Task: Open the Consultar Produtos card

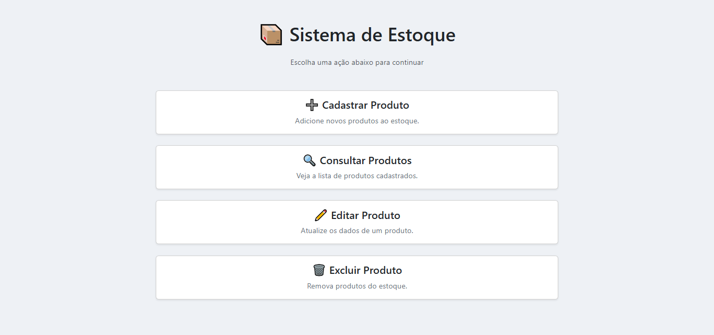Action: click(x=357, y=167)
